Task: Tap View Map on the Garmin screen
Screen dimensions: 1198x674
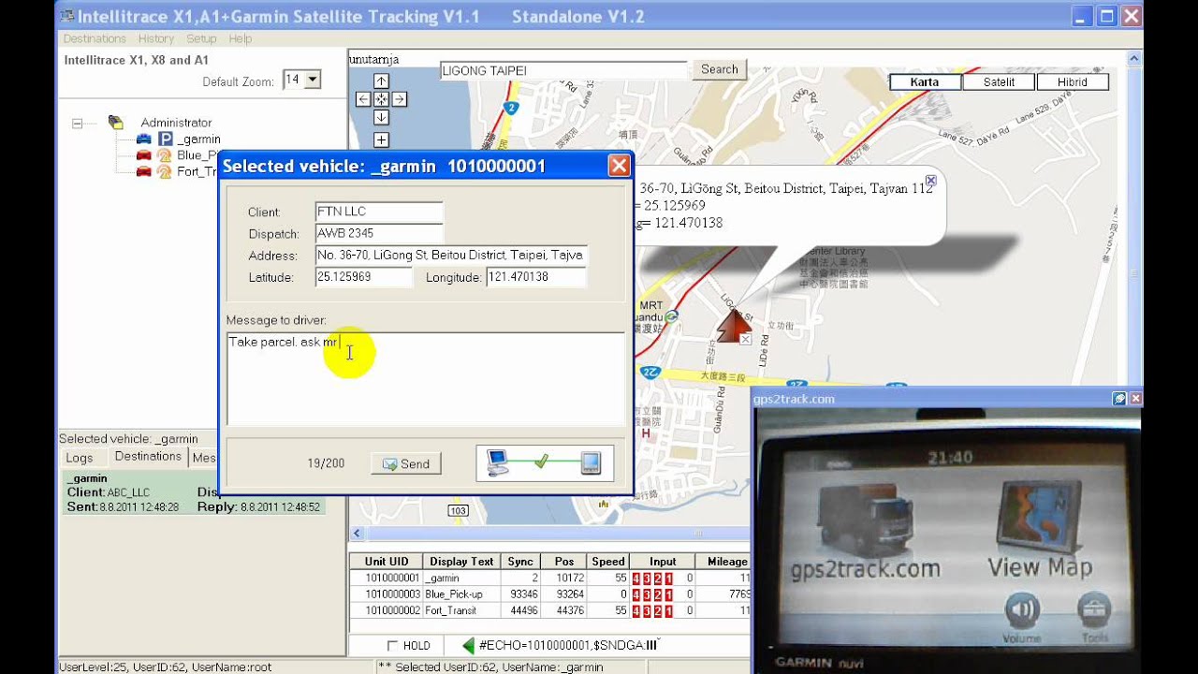Action: coord(1040,531)
